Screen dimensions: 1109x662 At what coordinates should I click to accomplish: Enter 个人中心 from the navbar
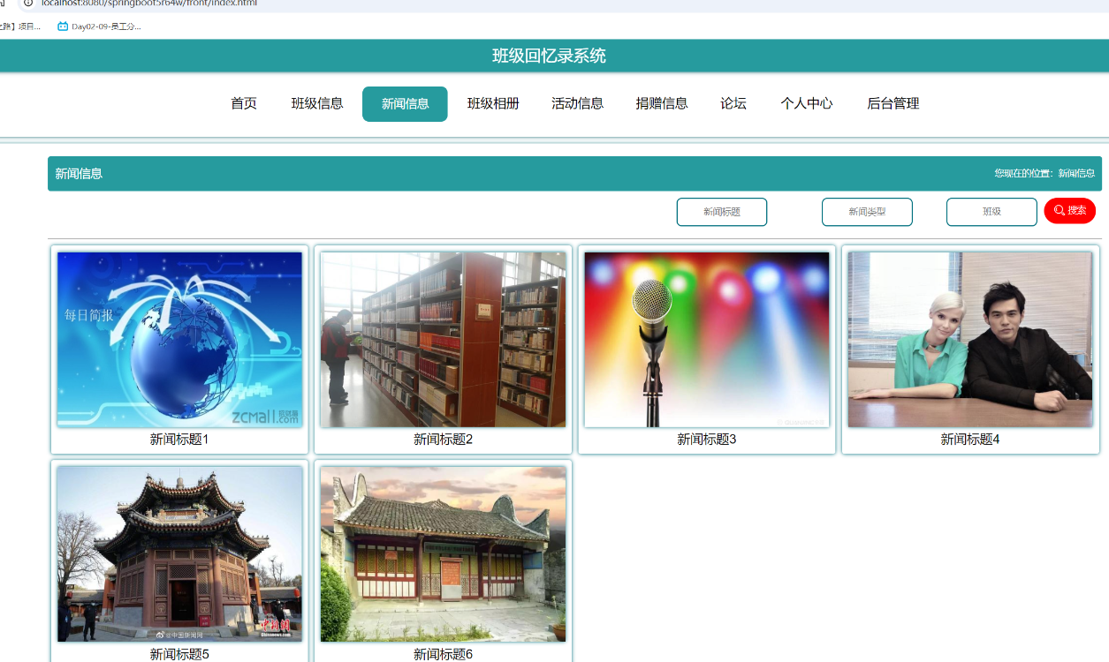pyautogui.click(x=806, y=103)
